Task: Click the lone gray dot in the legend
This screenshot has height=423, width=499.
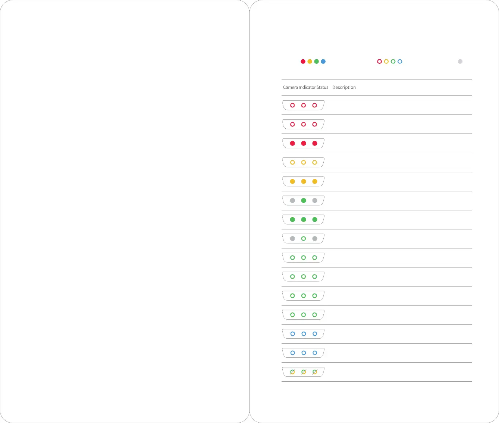Action: (x=460, y=62)
